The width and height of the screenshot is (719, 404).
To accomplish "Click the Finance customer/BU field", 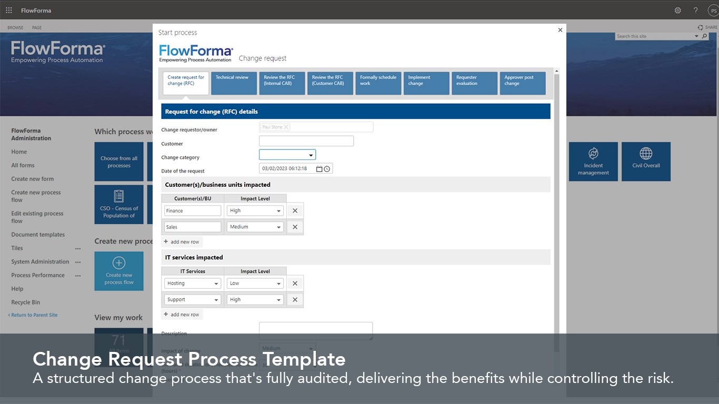I will [x=193, y=210].
